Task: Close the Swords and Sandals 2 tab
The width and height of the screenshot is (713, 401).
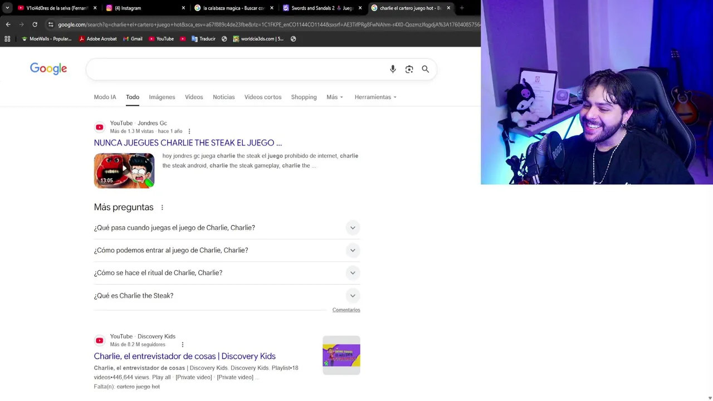Action: click(360, 8)
